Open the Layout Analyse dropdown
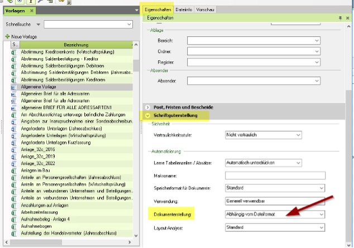354x248 pixels. [x=317, y=228]
